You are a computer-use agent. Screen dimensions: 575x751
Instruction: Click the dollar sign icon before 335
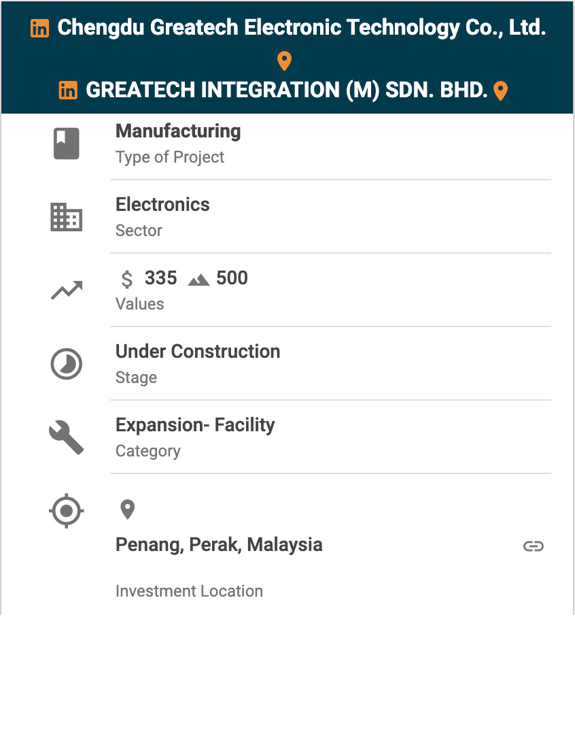click(x=127, y=279)
